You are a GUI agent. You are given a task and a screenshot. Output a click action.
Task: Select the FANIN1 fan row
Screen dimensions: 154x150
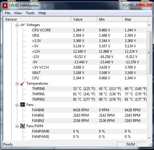[89, 115]
